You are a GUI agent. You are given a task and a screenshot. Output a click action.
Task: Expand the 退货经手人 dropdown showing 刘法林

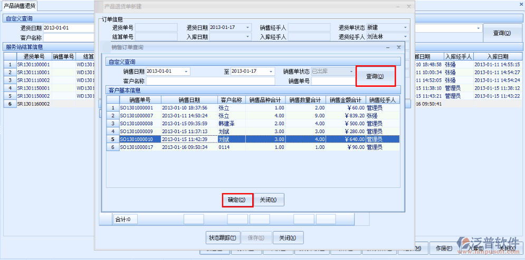[x=405, y=37]
